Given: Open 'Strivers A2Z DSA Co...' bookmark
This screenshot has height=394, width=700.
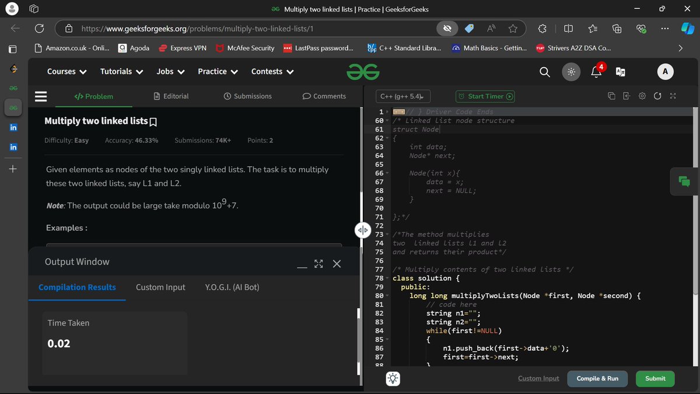Looking at the screenshot, I should click(x=573, y=48).
